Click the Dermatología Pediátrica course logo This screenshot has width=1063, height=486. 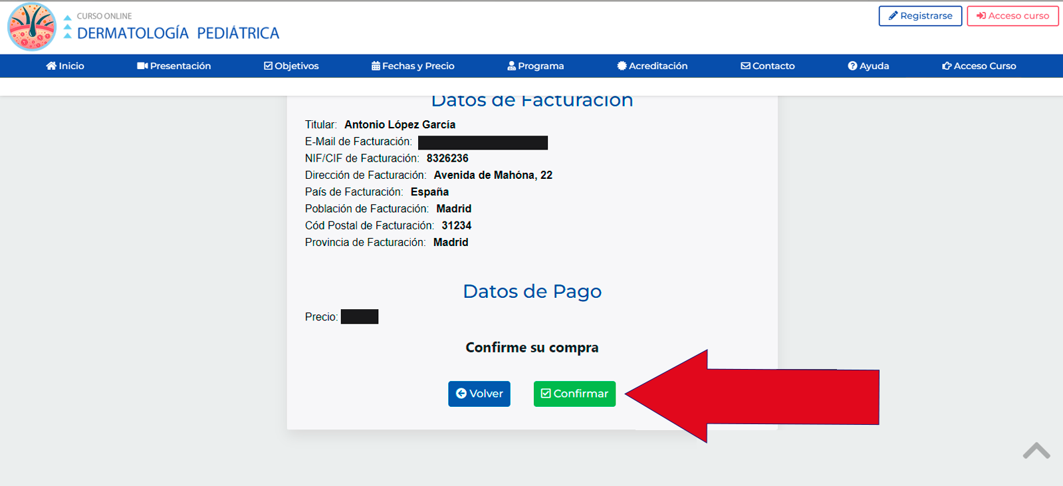31,27
